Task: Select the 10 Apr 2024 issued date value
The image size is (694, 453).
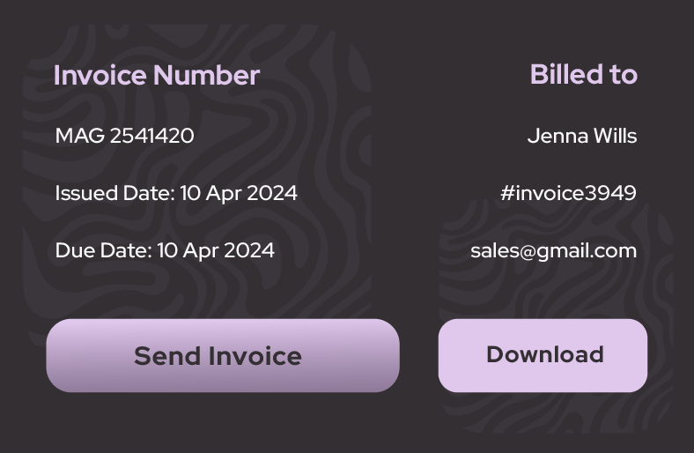Action: [239, 193]
